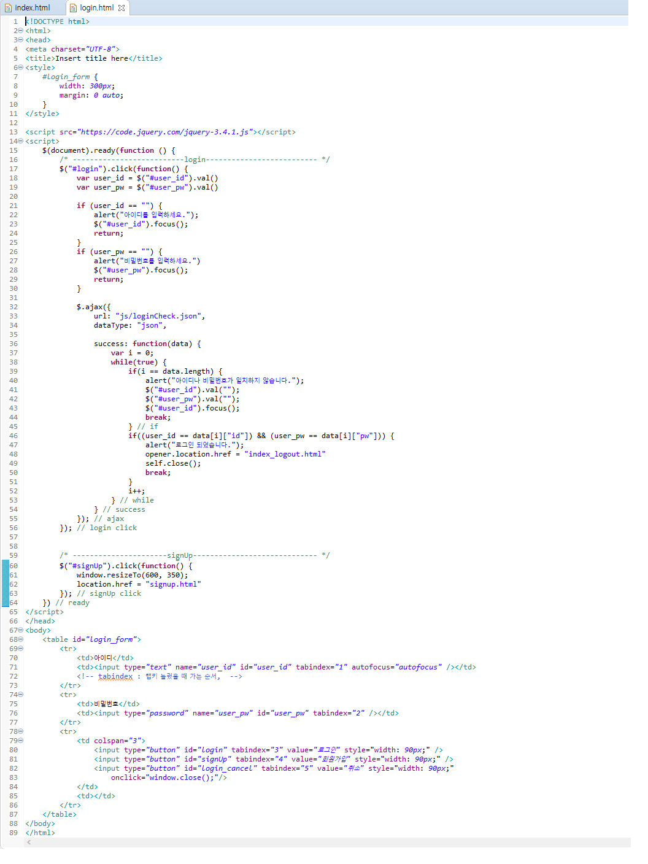This screenshot has width=648, height=864.
Task: Click the '// login click' comment
Action: [x=107, y=528]
